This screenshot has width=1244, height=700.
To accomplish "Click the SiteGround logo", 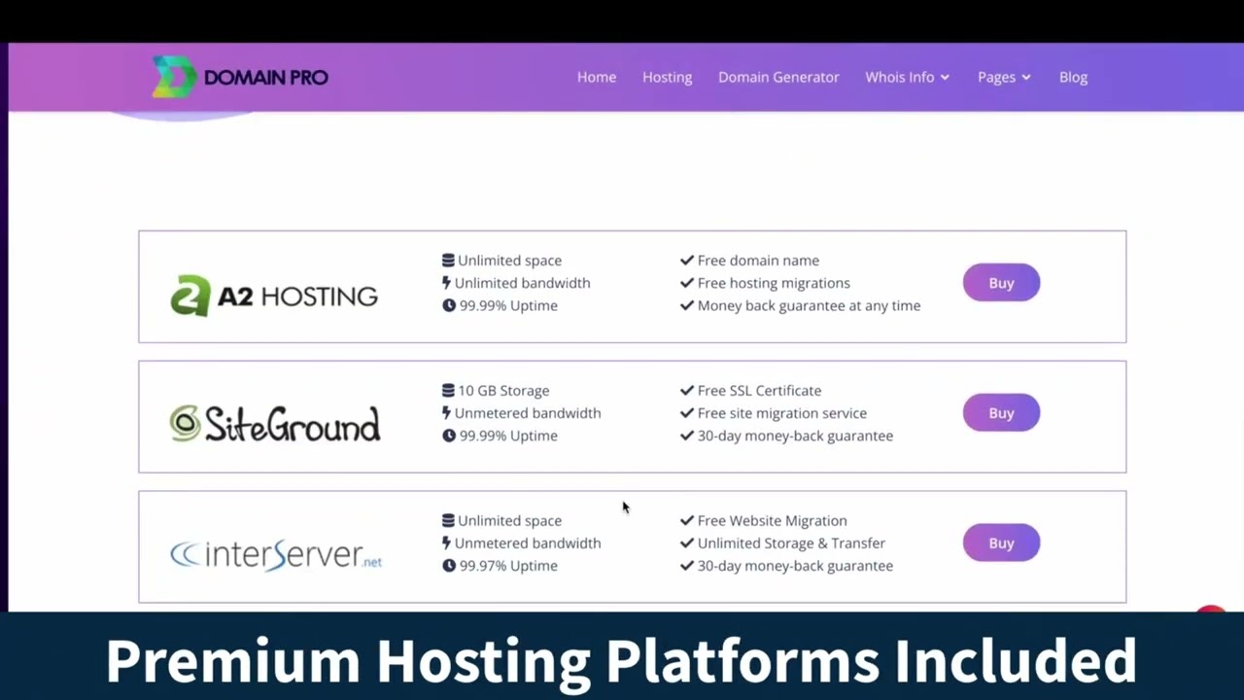I will tap(275, 424).
